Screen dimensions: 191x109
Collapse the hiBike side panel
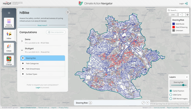point(68,12)
